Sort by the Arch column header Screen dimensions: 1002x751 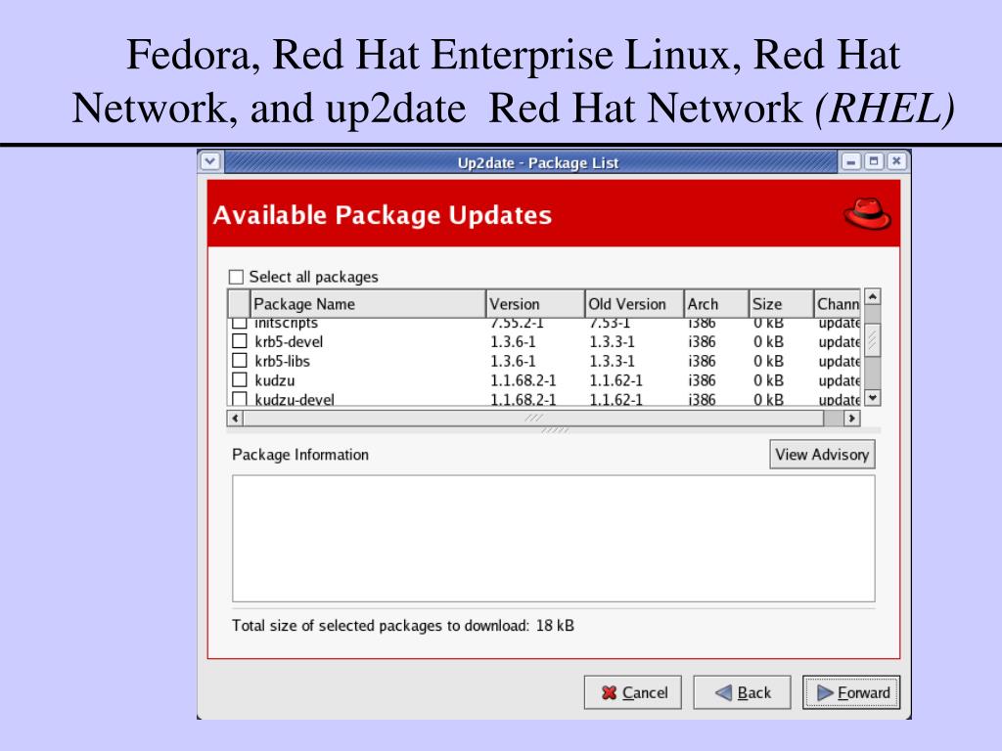[716, 304]
